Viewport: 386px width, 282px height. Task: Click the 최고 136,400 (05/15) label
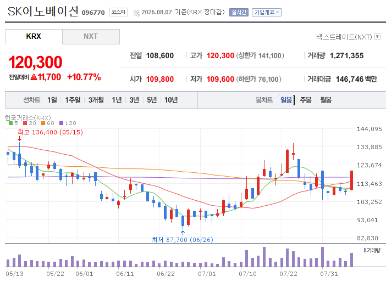50,132
